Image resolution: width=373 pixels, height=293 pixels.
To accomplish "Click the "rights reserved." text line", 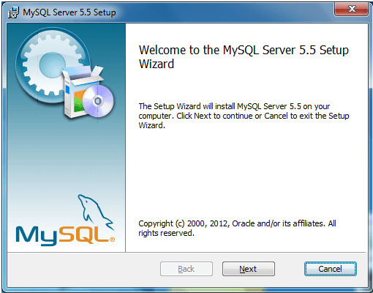I will 166,233.
